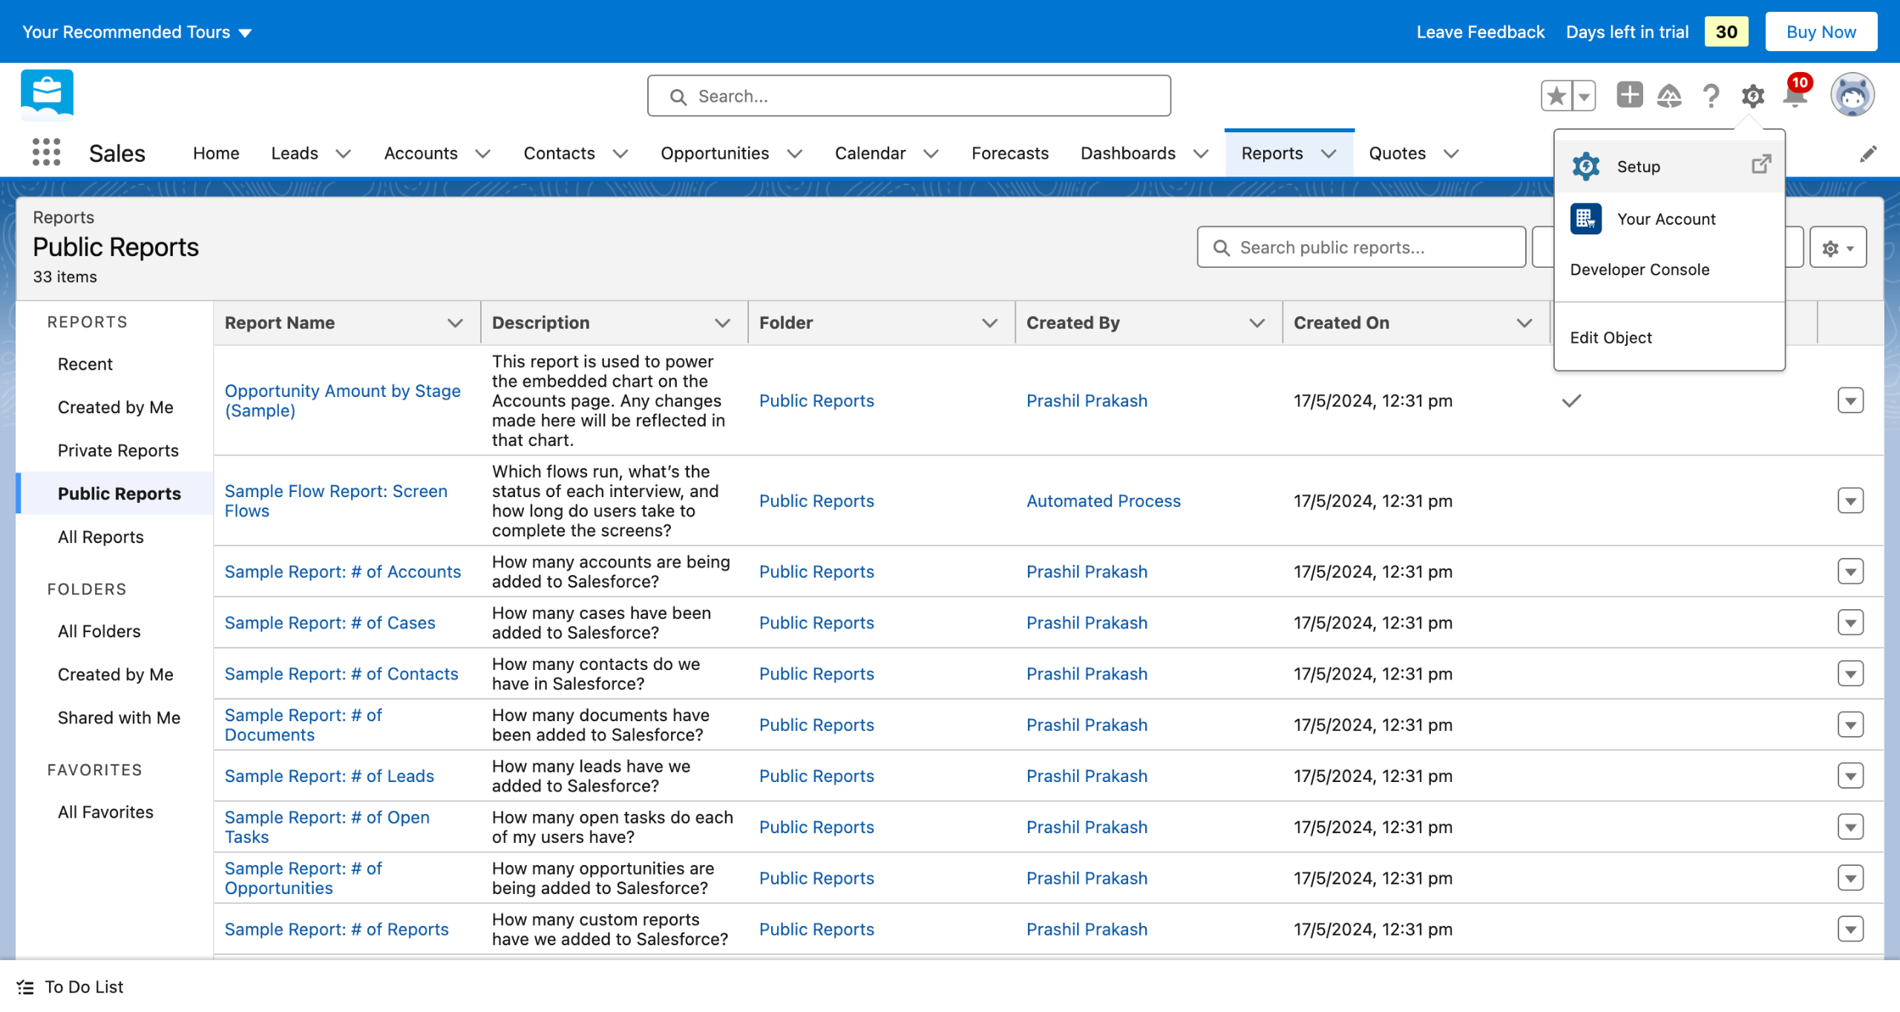This screenshot has width=1900, height=1012.
Task: Click the Sales briefcase app logo
Action: 47,95
